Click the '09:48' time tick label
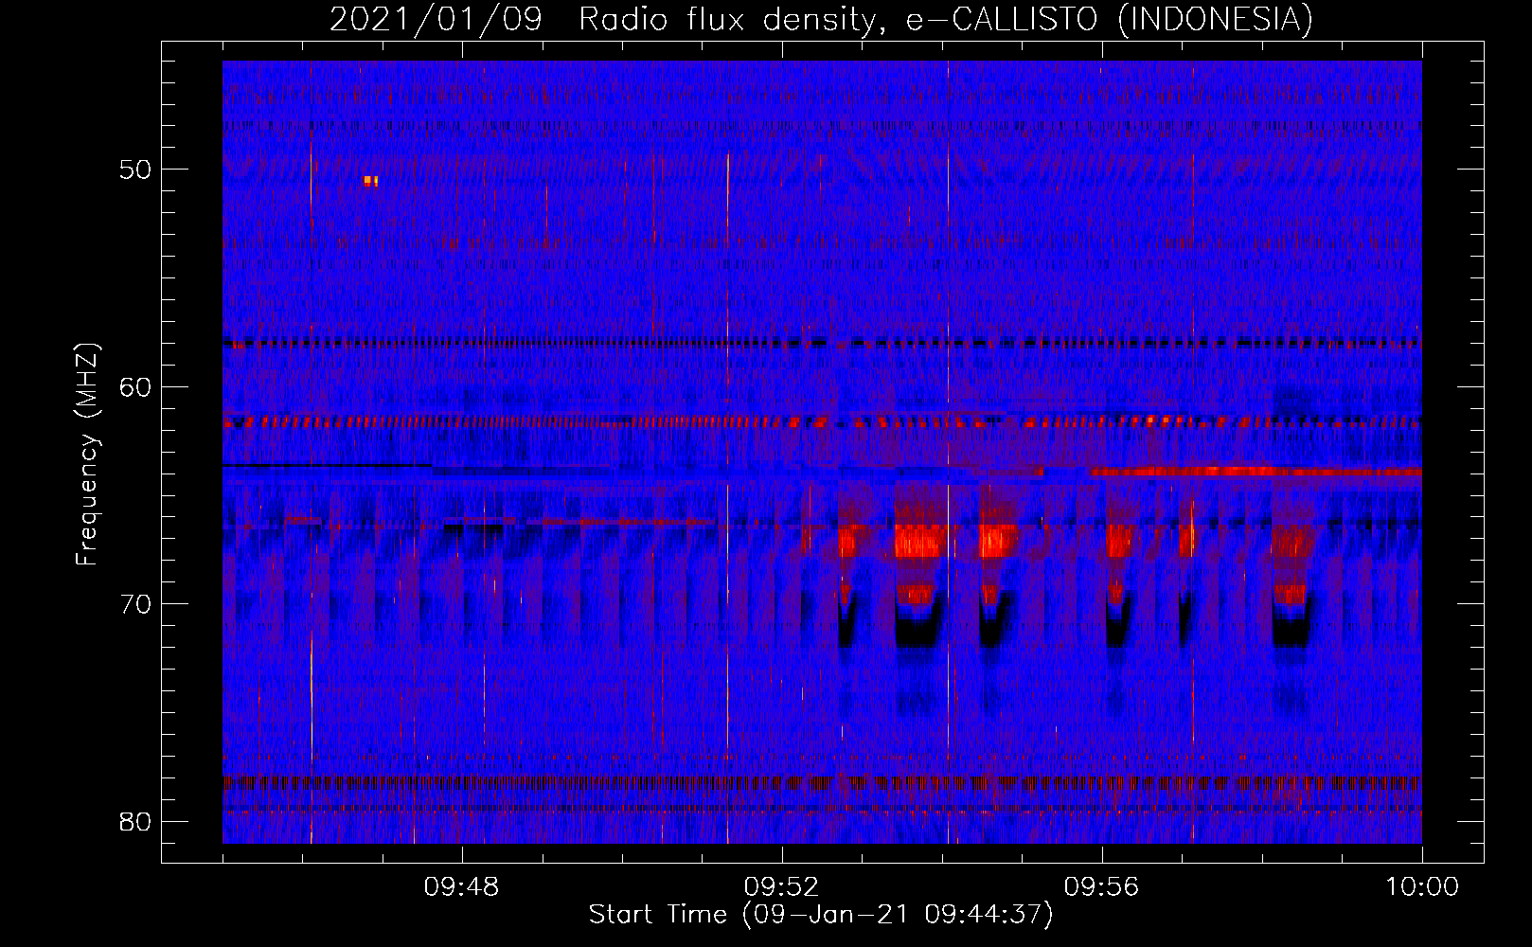The width and height of the screenshot is (1532, 947). click(461, 887)
